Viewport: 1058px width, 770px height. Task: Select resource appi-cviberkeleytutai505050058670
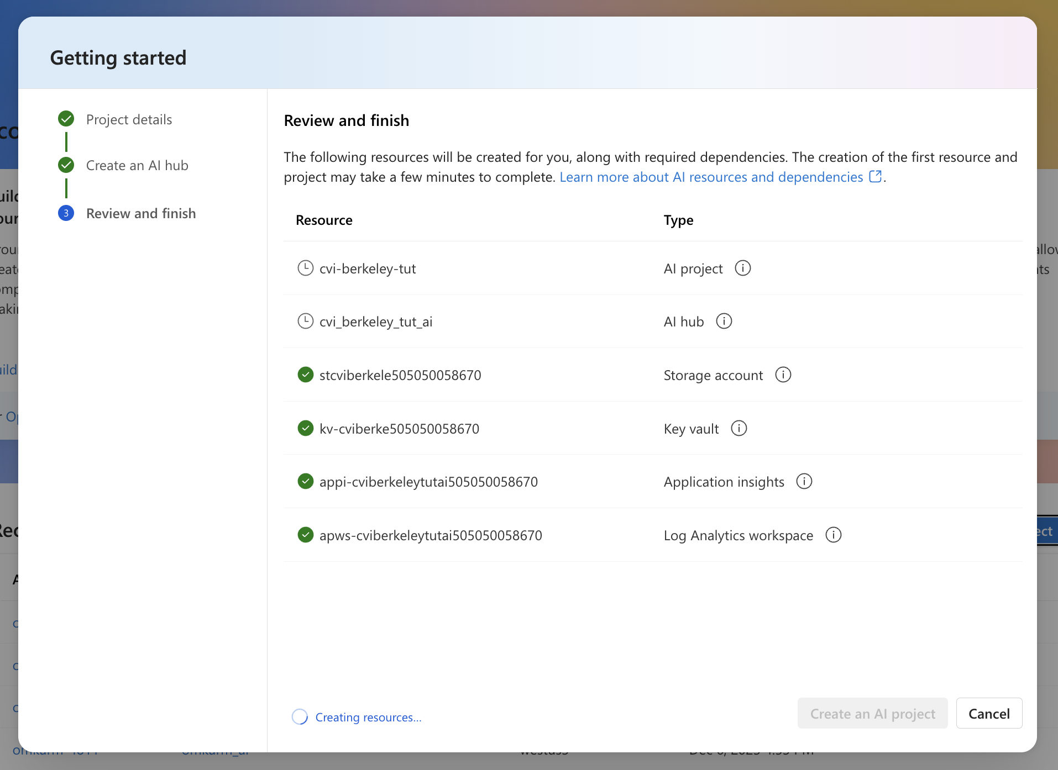pos(428,482)
